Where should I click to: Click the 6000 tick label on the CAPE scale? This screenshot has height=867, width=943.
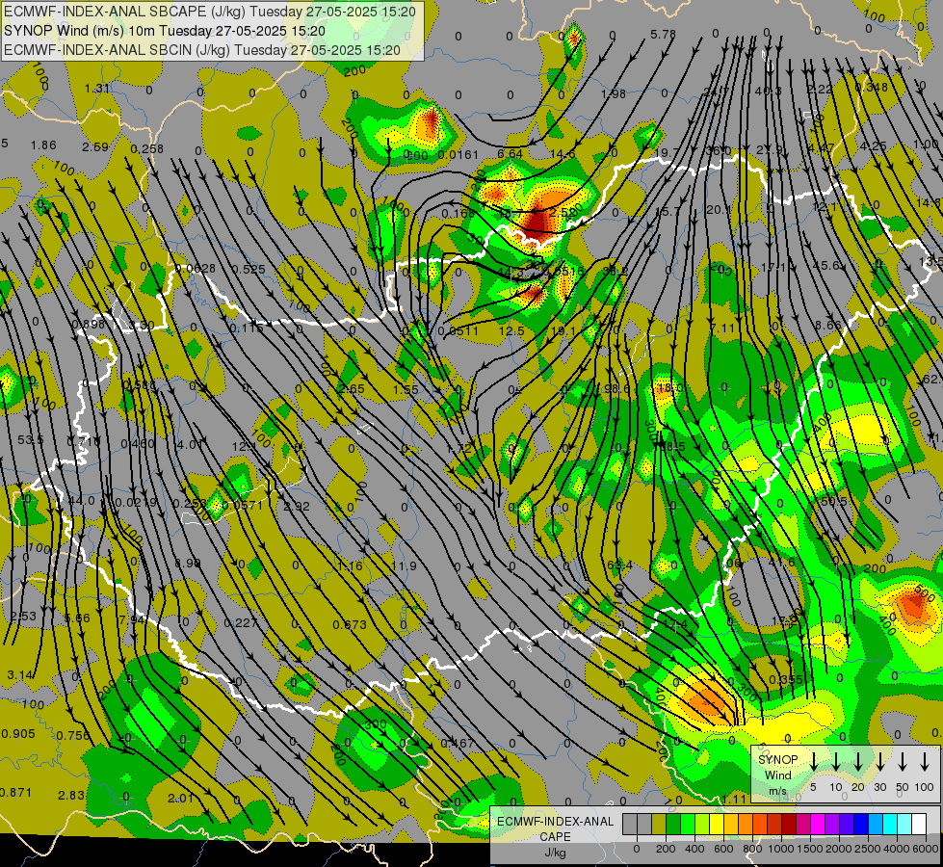pos(927,849)
